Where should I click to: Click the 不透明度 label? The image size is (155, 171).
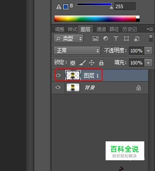(115, 51)
